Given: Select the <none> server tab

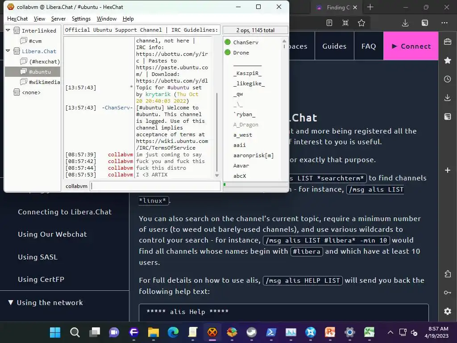Looking at the screenshot, I should [31, 92].
